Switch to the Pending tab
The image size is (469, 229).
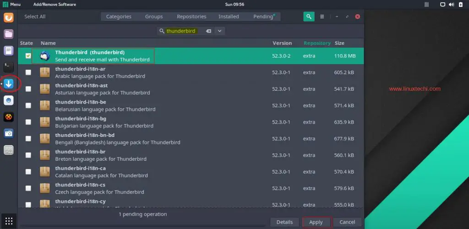[x=264, y=17]
